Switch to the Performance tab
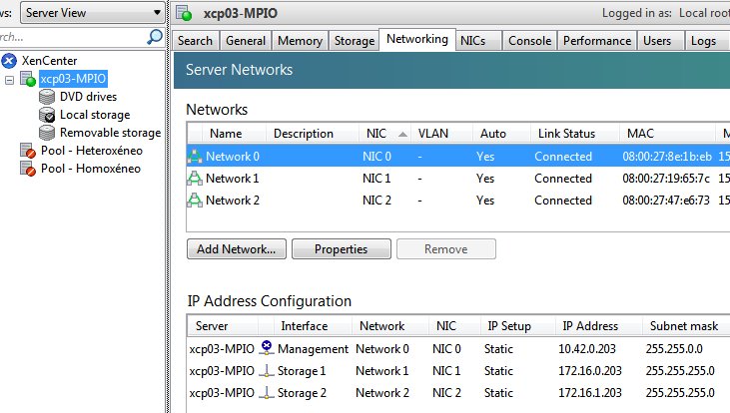 pos(597,41)
